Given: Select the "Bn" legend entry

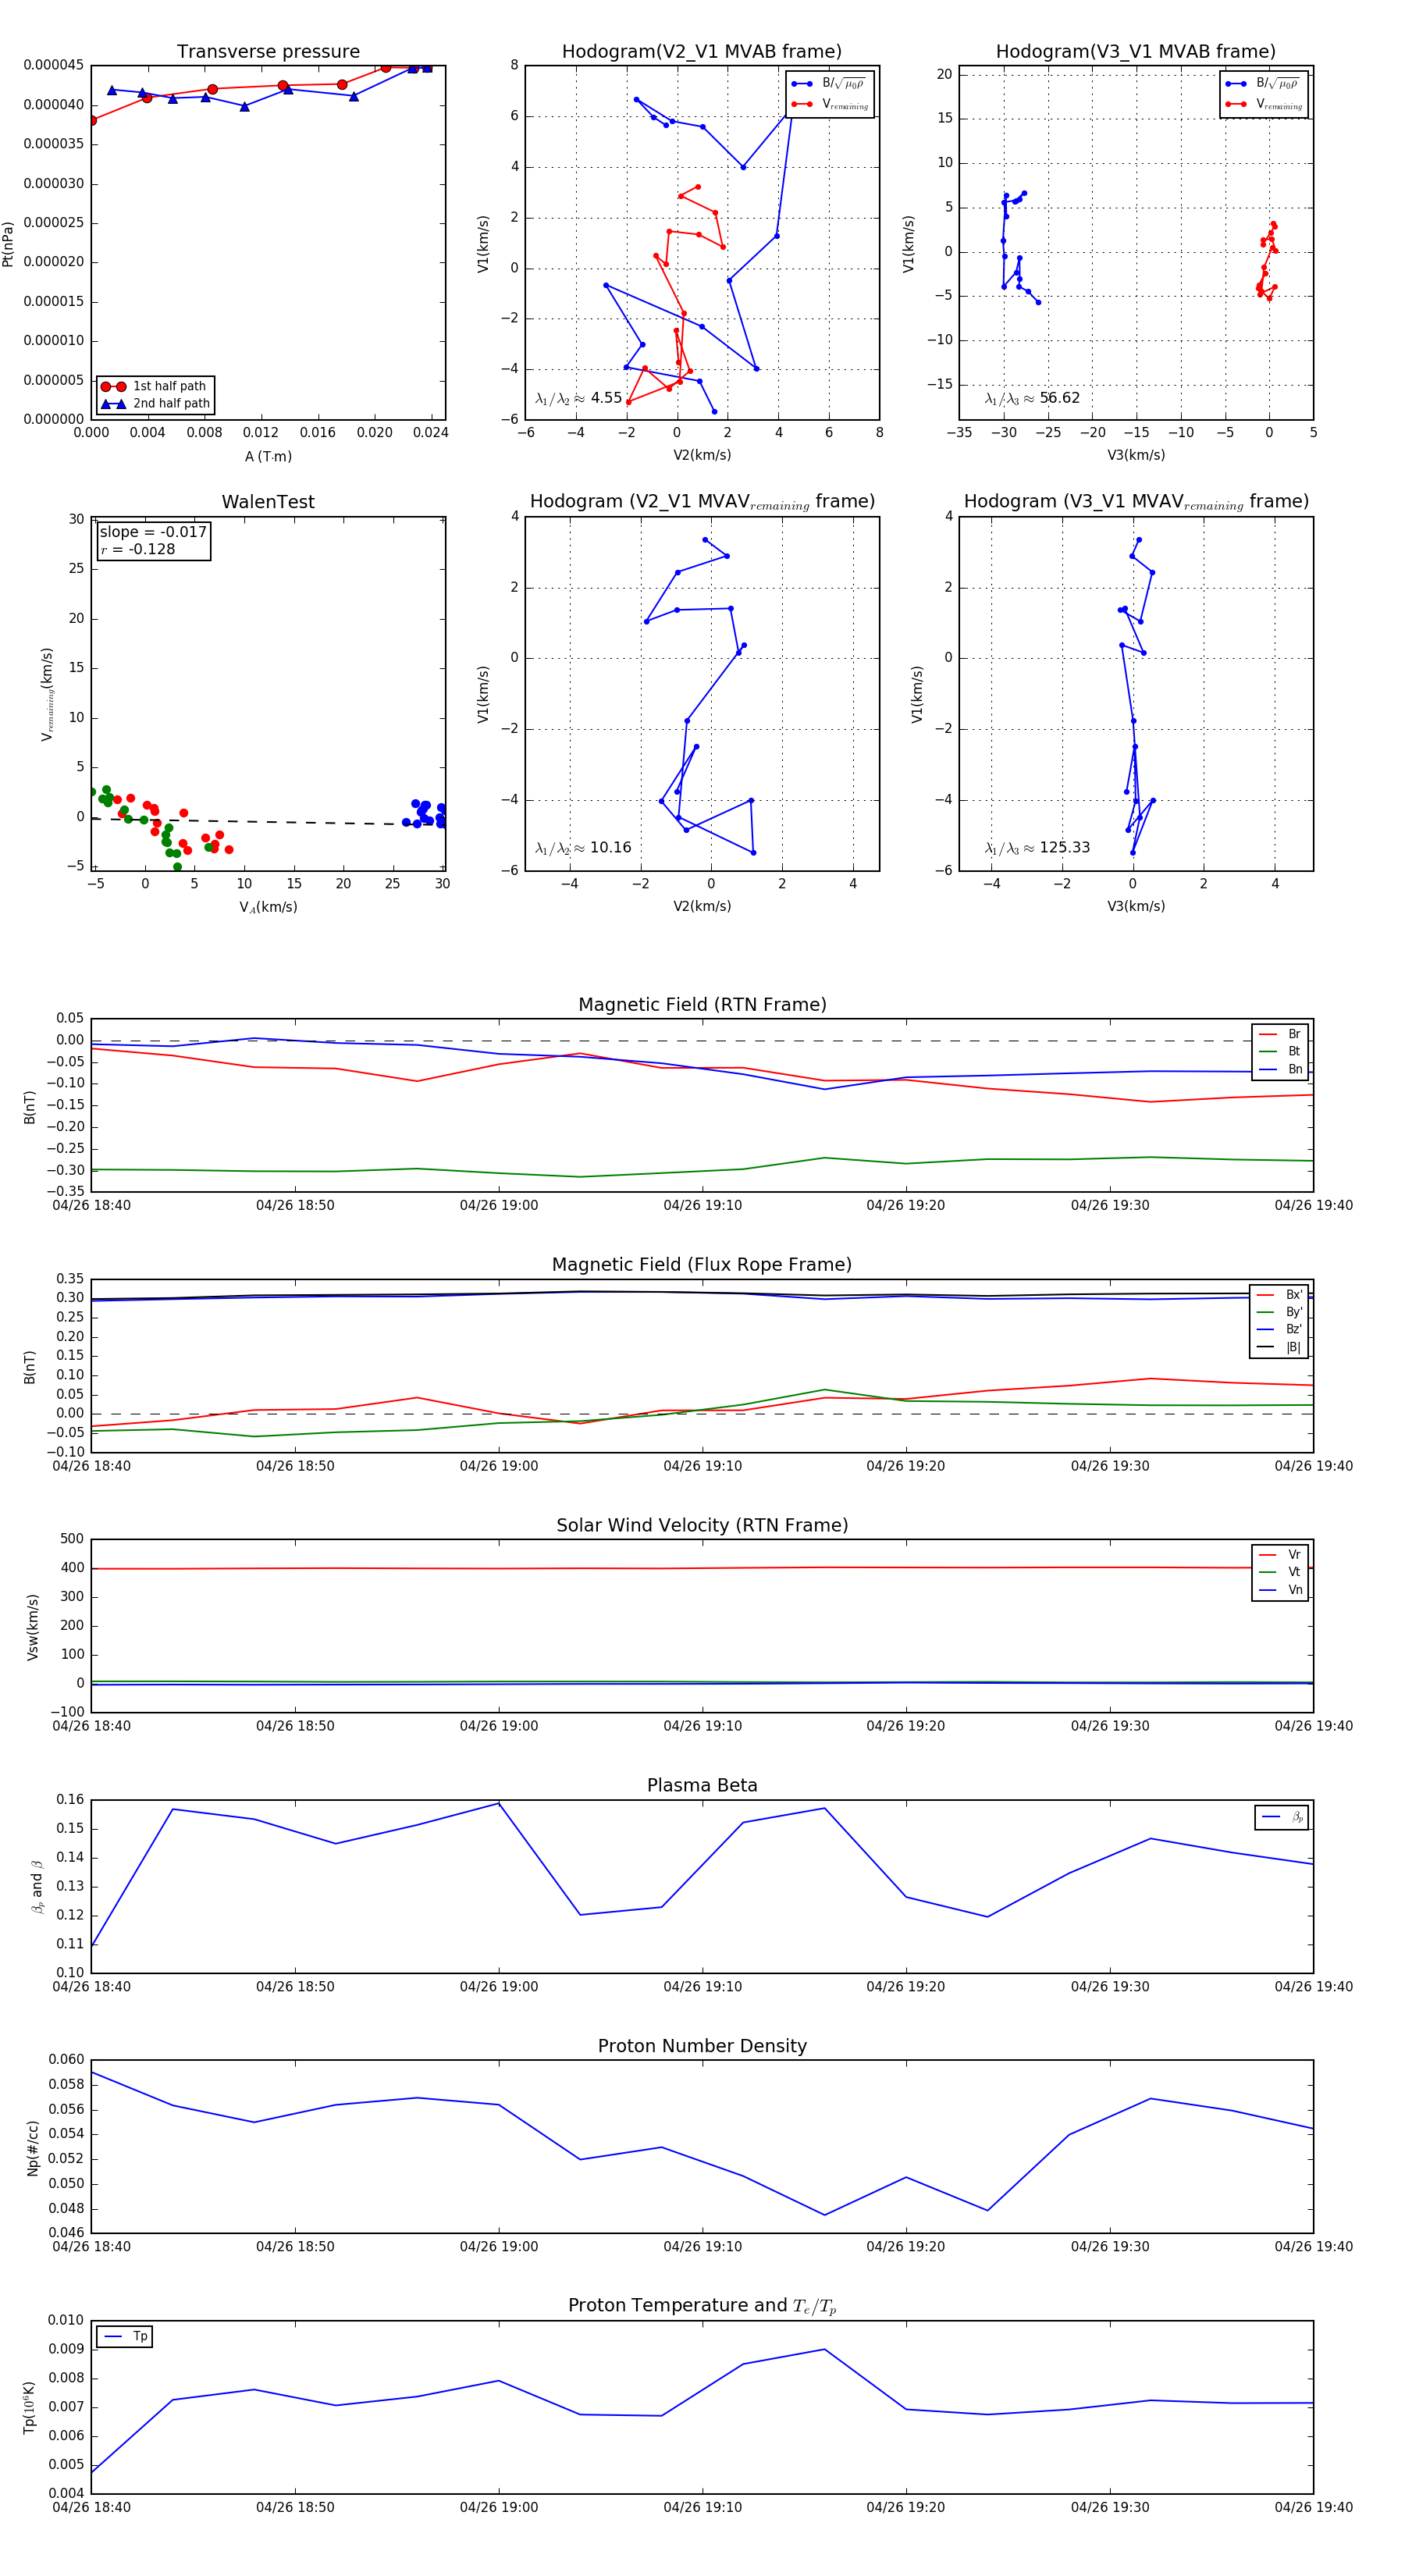Looking at the screenshot, I should coord(1280,1070).
